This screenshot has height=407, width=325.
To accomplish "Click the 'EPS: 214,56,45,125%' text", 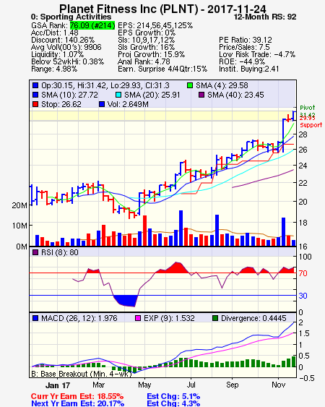I will pos(155,25).
